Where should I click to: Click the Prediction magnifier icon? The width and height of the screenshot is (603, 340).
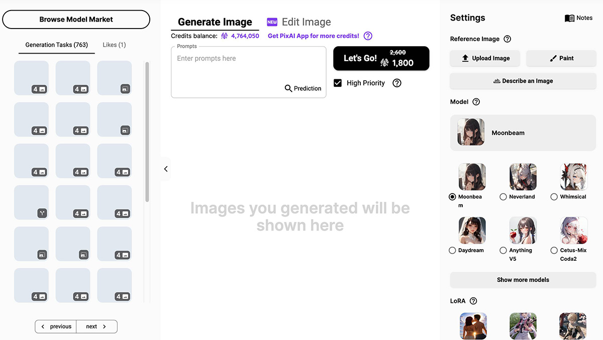click(x=288, y=88)
